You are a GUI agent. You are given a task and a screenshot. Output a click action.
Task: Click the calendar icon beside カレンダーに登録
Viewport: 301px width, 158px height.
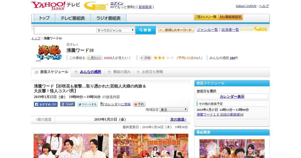(102, 104)
